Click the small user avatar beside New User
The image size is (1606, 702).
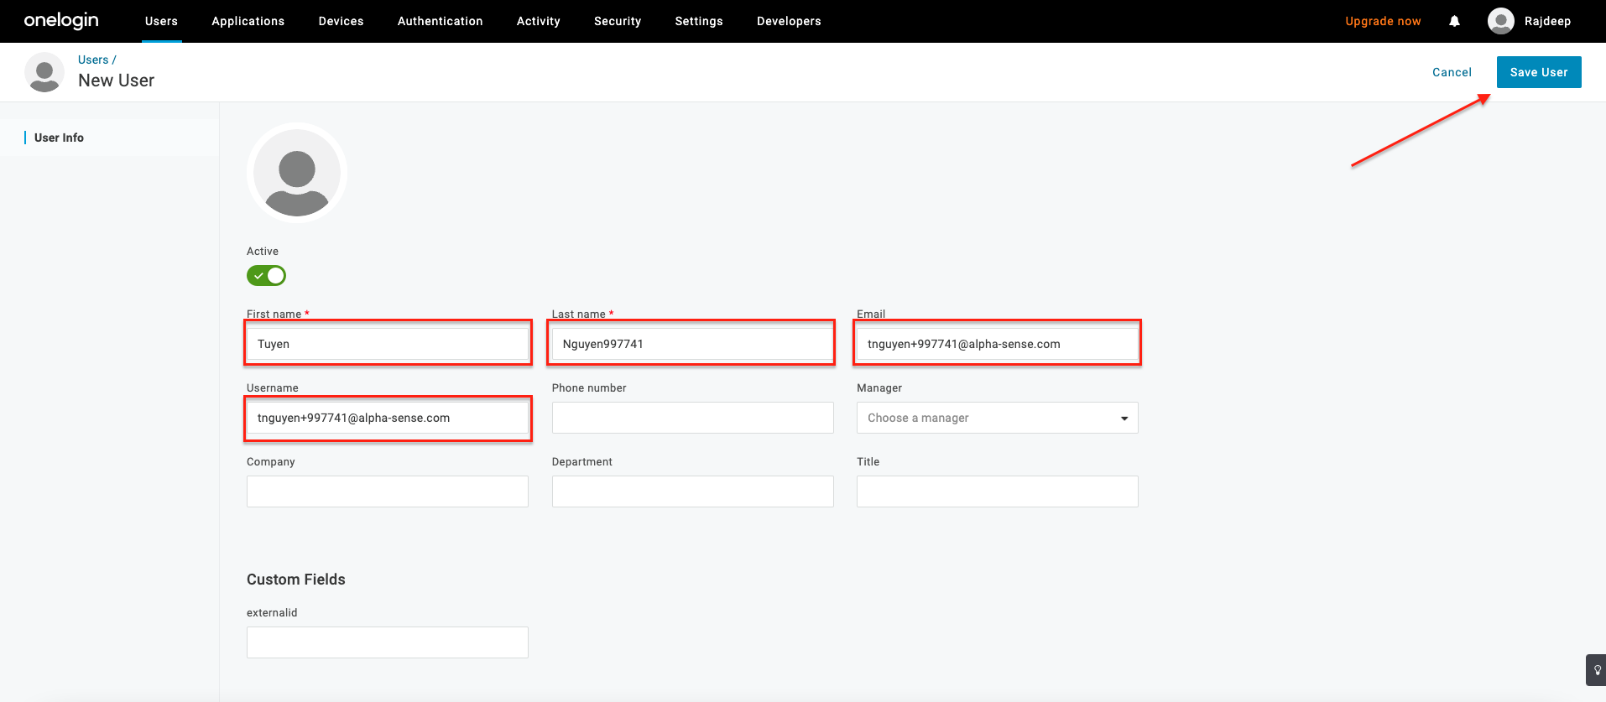click(x=44, y=72)
